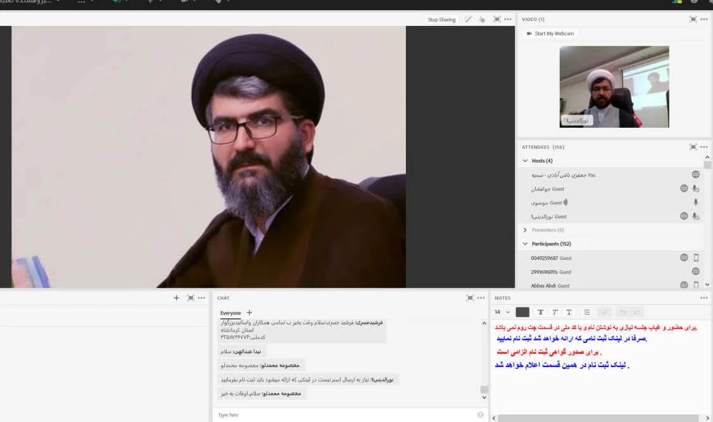Click the pointer hand icon in Share pod

tap(482, 20)
